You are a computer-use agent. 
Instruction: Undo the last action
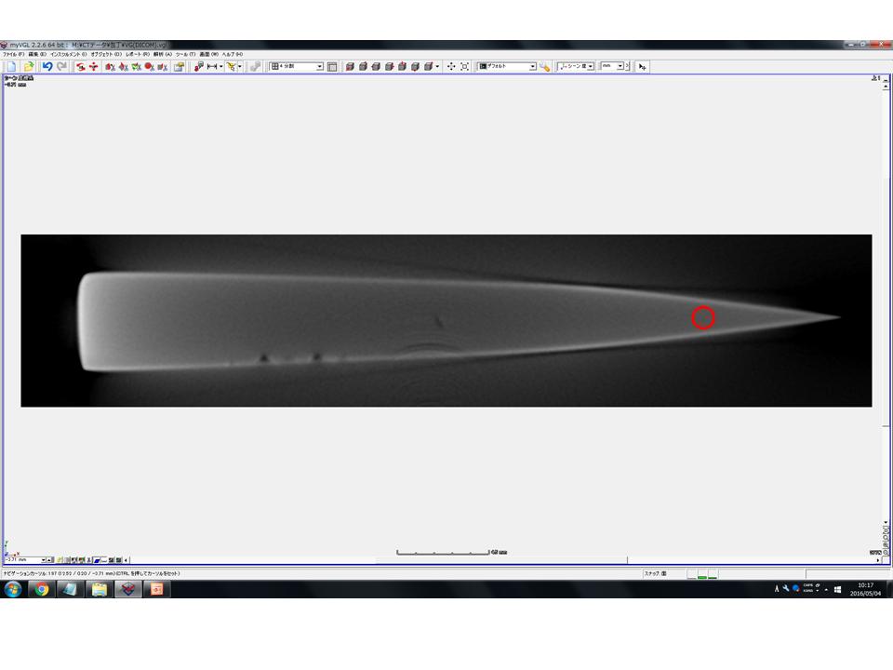47,67
